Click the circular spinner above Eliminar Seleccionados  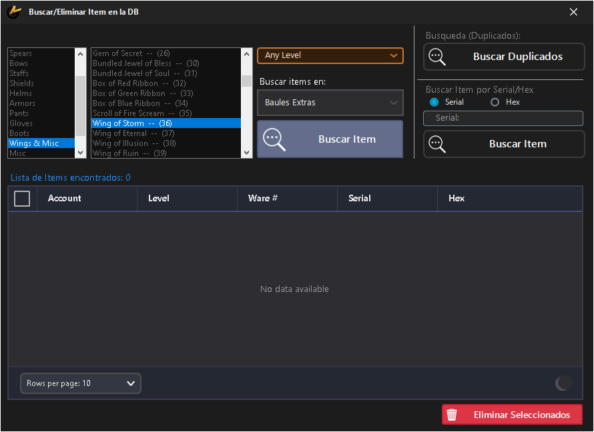click(x=563, y=383)
